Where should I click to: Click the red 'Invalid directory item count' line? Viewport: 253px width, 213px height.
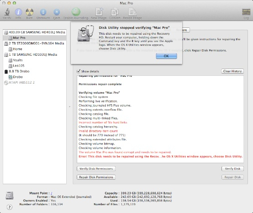(x=98, y=131)
